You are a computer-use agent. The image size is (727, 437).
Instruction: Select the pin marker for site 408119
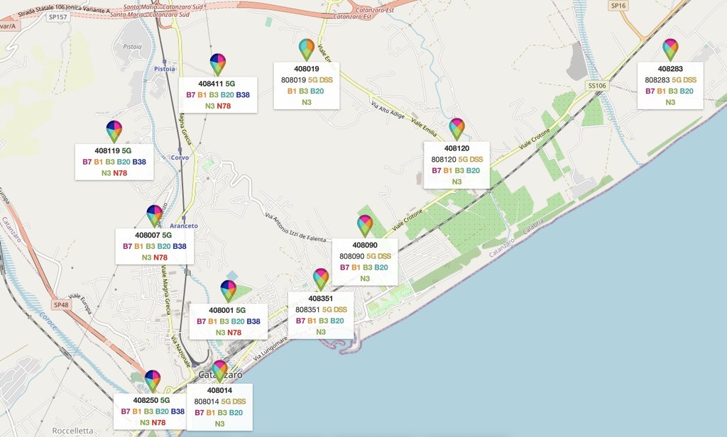point(114,131)
